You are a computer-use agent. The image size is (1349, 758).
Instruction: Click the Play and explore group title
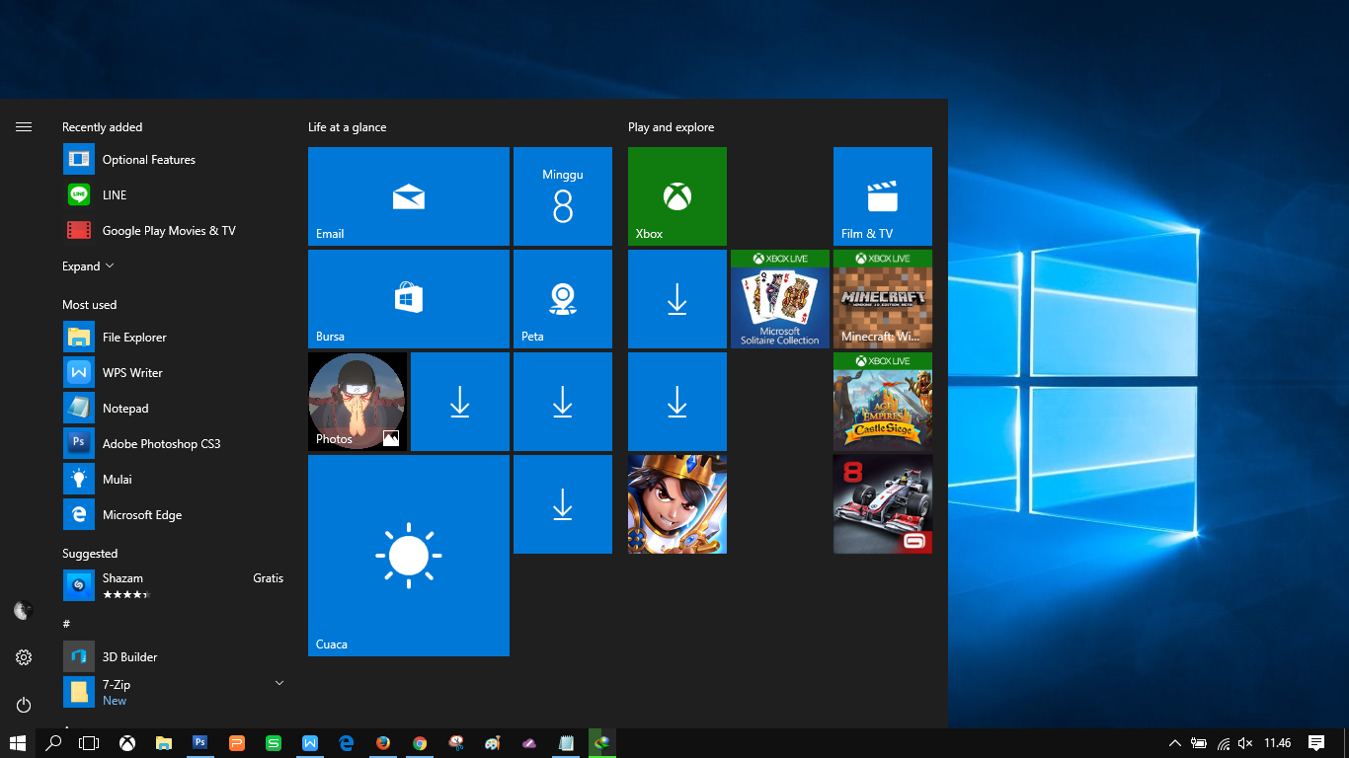pos(671,127)
